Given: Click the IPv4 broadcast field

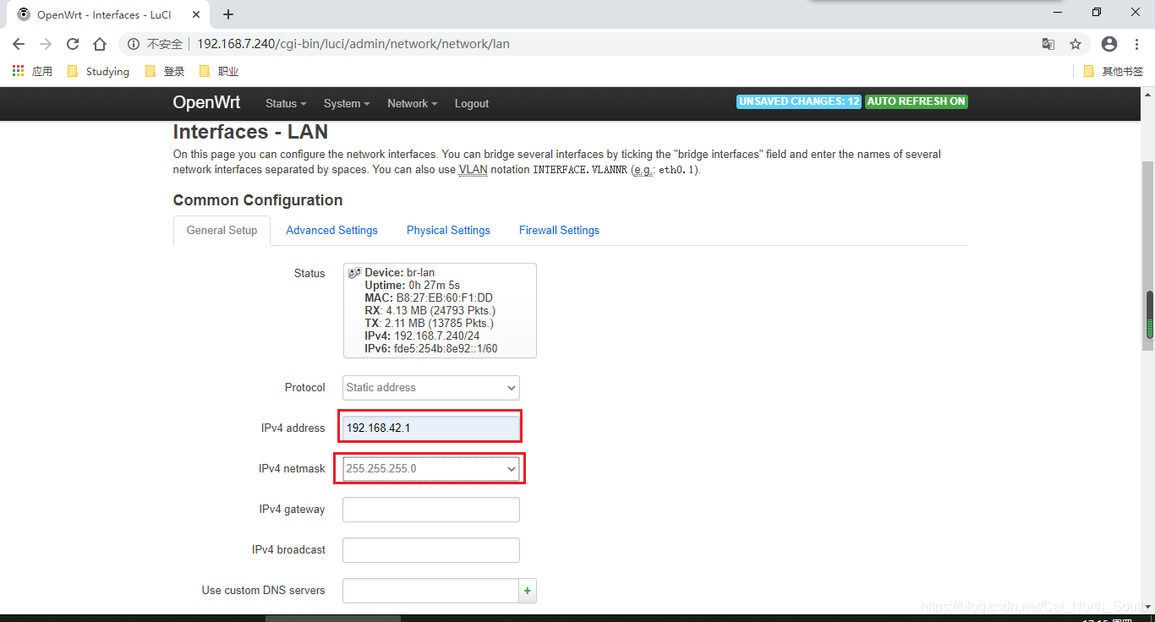Looking at the screenshot, I should point(431,550).
